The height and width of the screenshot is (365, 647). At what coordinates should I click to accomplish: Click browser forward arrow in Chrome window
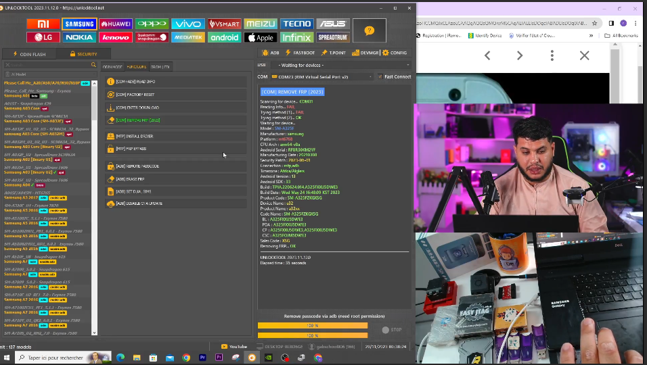click(520, 55)
